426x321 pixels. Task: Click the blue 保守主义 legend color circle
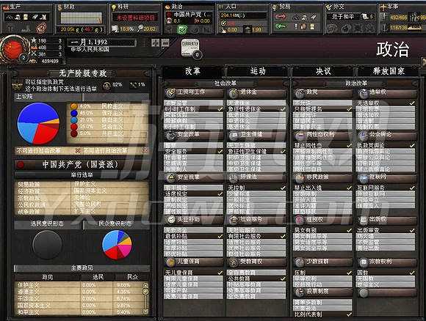point(74,113)
